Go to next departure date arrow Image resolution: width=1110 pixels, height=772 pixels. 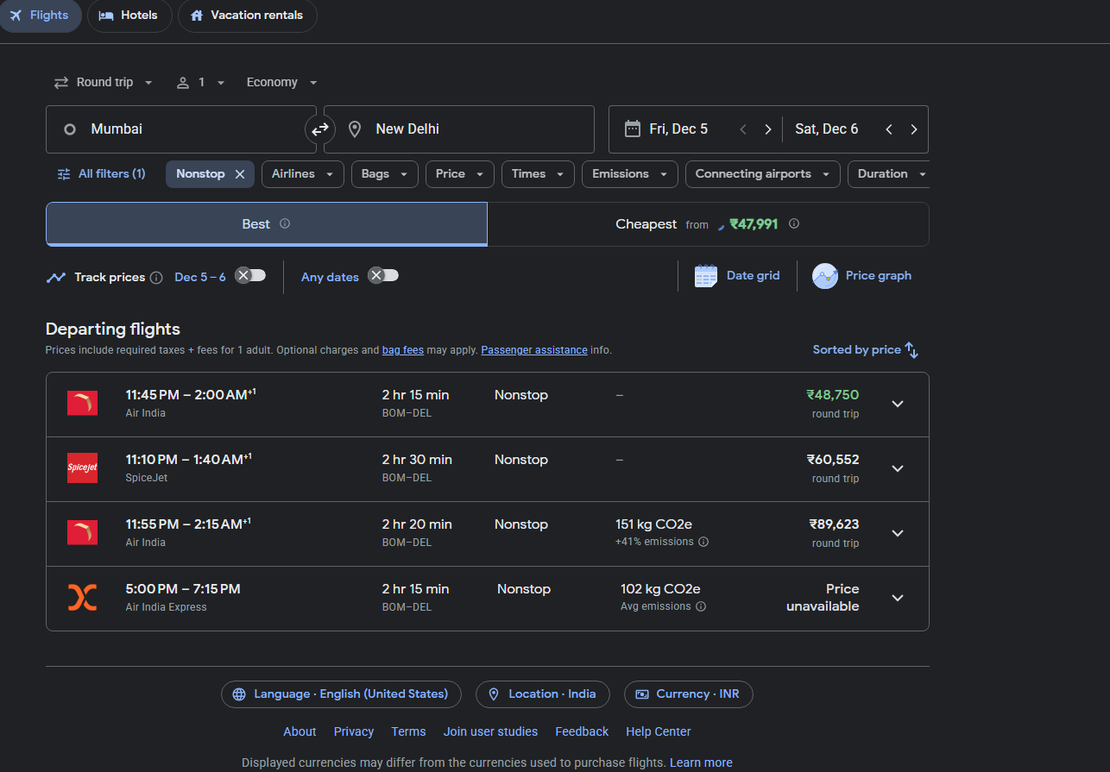(767, 129)
